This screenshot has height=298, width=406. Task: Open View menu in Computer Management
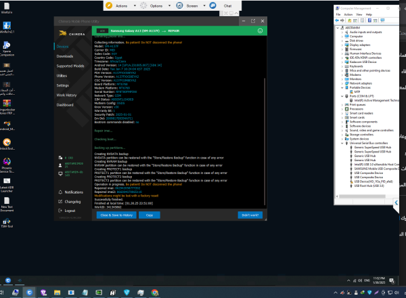[x=359, y=14]
